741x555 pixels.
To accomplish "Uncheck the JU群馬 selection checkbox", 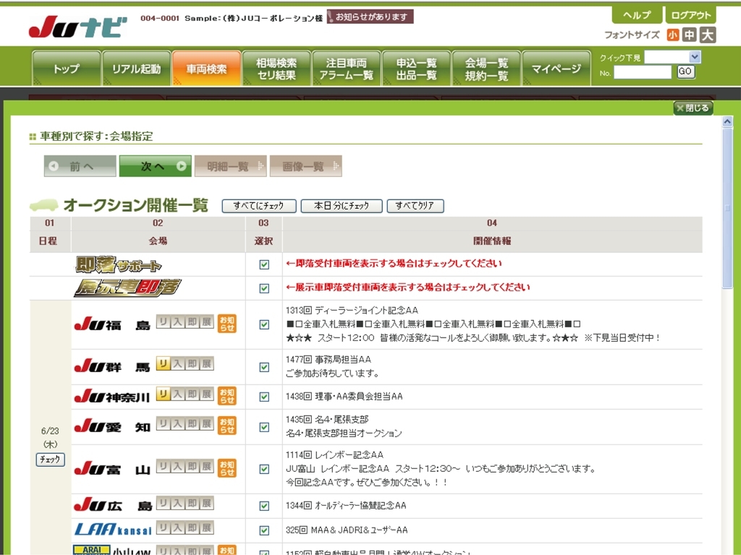I will click(264, 367).
